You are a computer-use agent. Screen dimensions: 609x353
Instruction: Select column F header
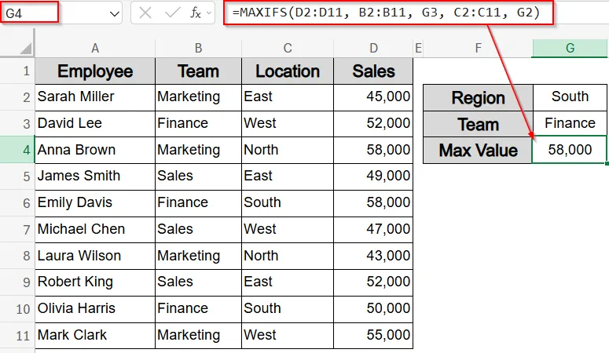[x=478, y=48]
